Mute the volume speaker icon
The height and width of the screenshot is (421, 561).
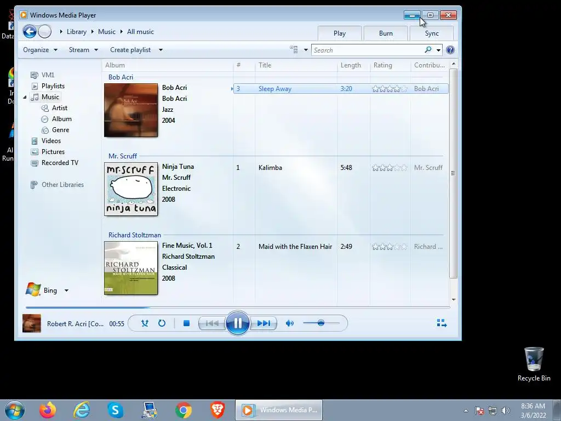[x=289, y=323]
